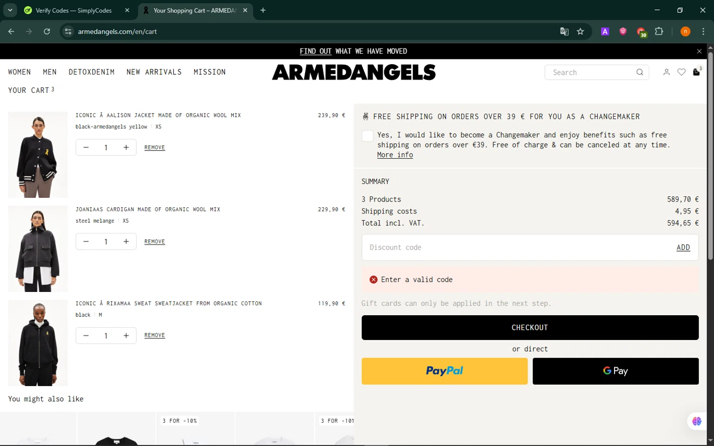Open the FIND OUT banner link
The image size is (714, 446).
(x=315, y=51)
